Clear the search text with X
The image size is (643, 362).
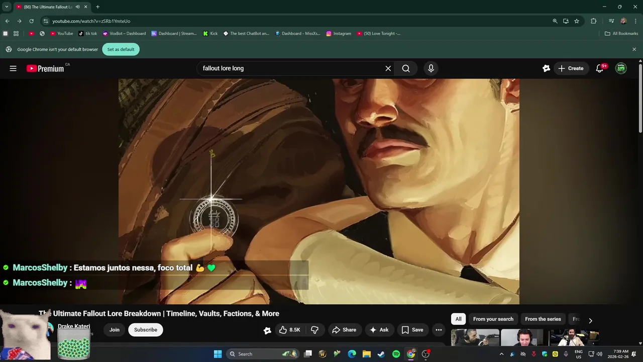(388, 68)
